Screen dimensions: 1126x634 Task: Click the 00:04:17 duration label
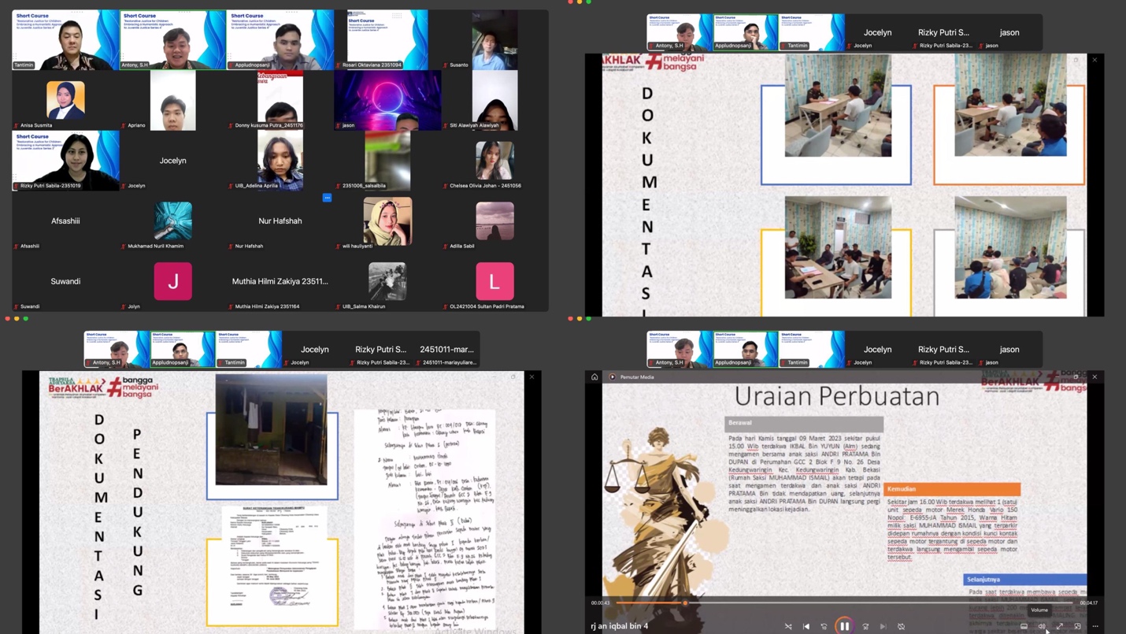1088,602
